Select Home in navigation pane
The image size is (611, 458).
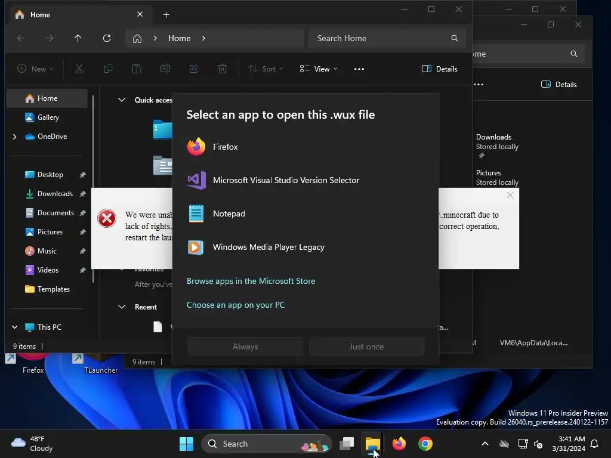point(47,98)
